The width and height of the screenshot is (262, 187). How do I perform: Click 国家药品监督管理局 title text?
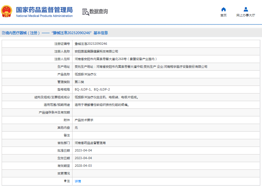click(x=44, y=10)
